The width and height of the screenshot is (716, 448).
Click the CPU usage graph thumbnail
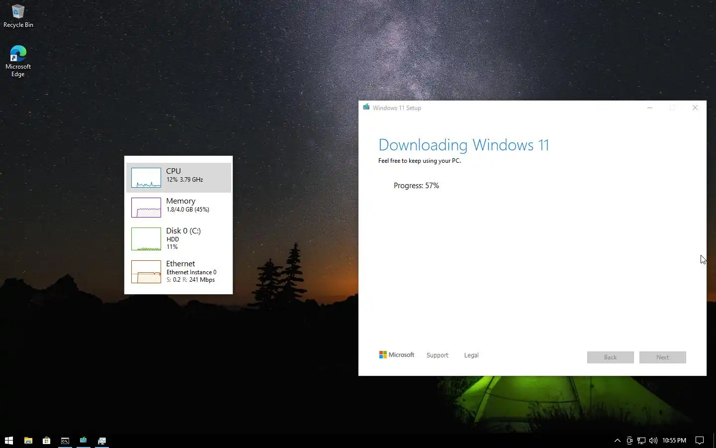(x=146, y=178)
